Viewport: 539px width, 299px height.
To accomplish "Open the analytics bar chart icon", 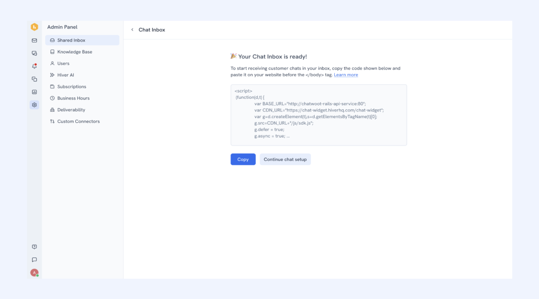I will (x=34, y=92).
